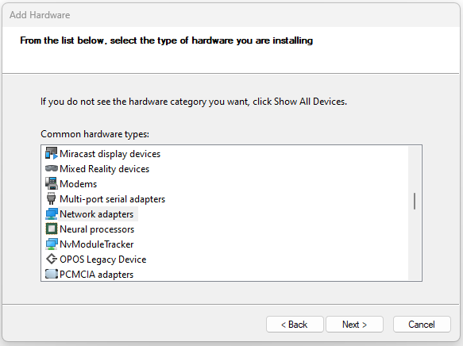Image resolution: width=463 pixels, height=346 pixels.
Task: Click the Modems icon
Action: point(51,183)
